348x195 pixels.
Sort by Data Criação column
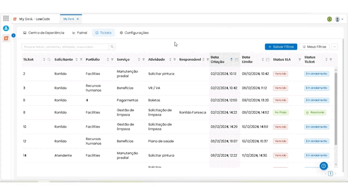click(x=231, y=59)
